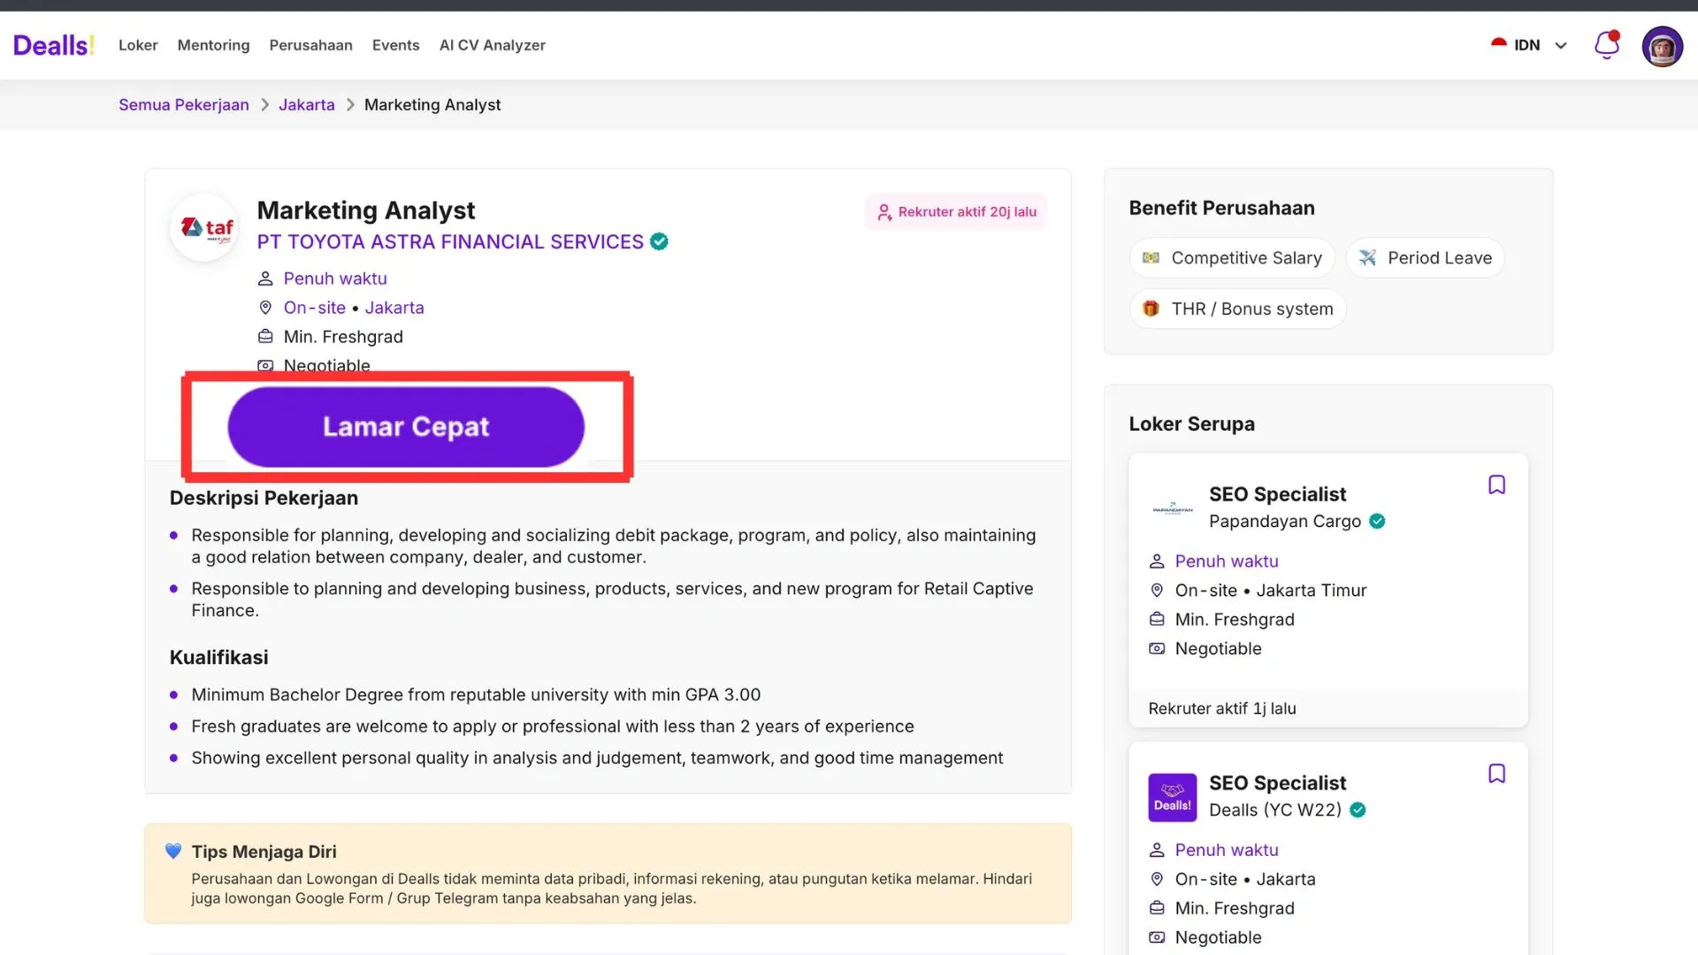The image size is (1698, 955).
Task: Click the verified badge next to PT Toyota Astra
Action: 659,241
